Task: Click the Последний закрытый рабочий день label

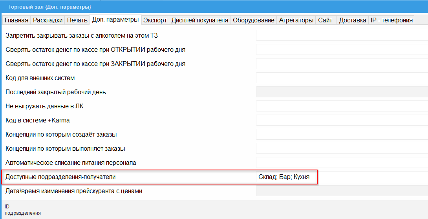Action: tap(56, 92)
